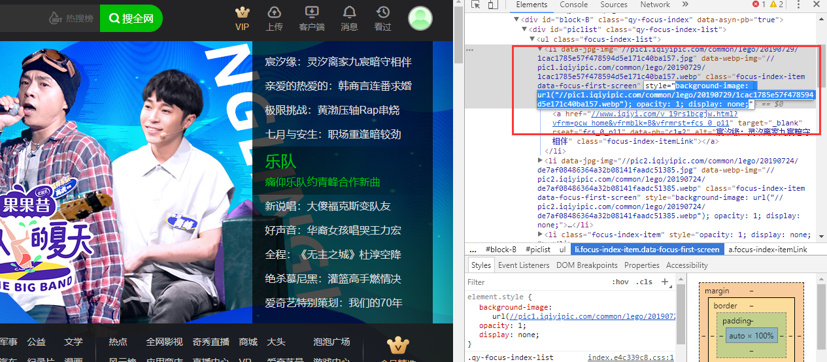The image size is (827, 362).
Task: Open headline 宸汐缘：灵汐离家九宸暗守相伴
Action: [x=338, y=62]
